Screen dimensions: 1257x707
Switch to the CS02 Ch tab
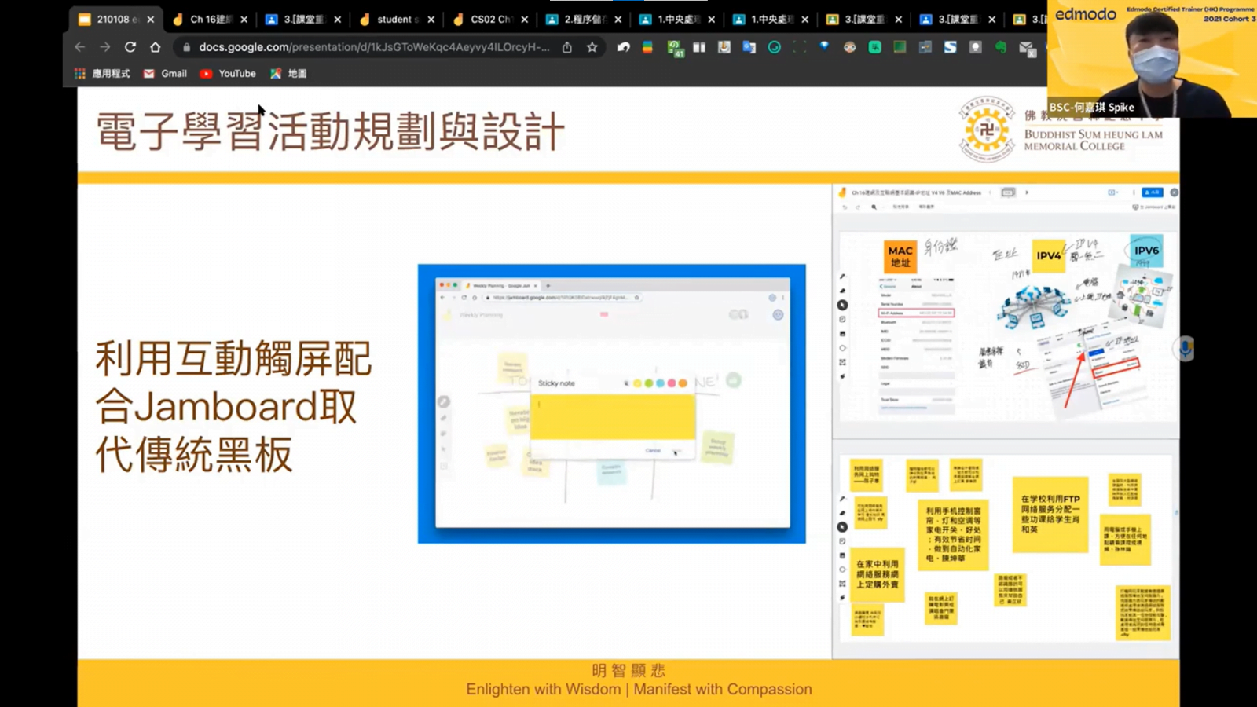pos(491,20)
